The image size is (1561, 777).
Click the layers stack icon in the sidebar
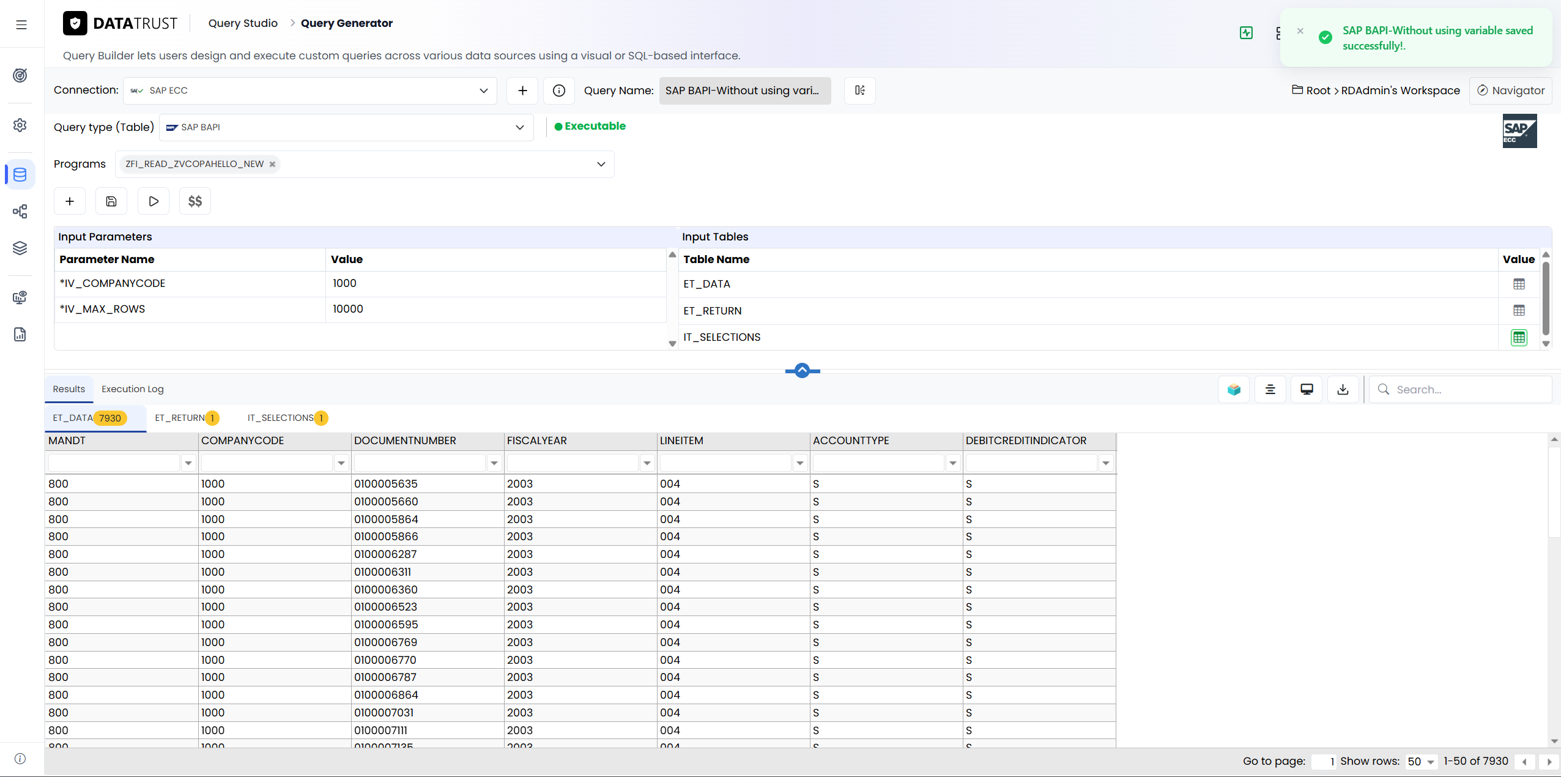click(20, 248)
